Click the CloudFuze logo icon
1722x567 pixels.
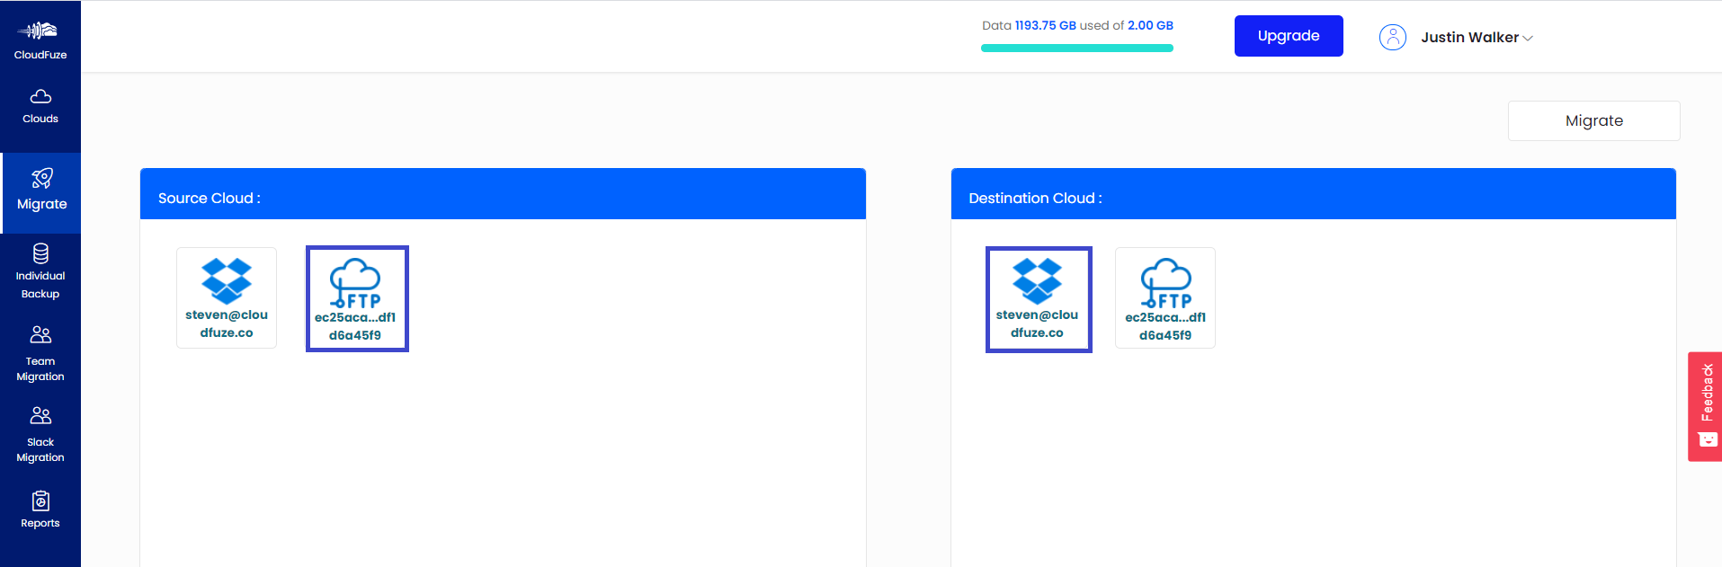coord(40,31)
